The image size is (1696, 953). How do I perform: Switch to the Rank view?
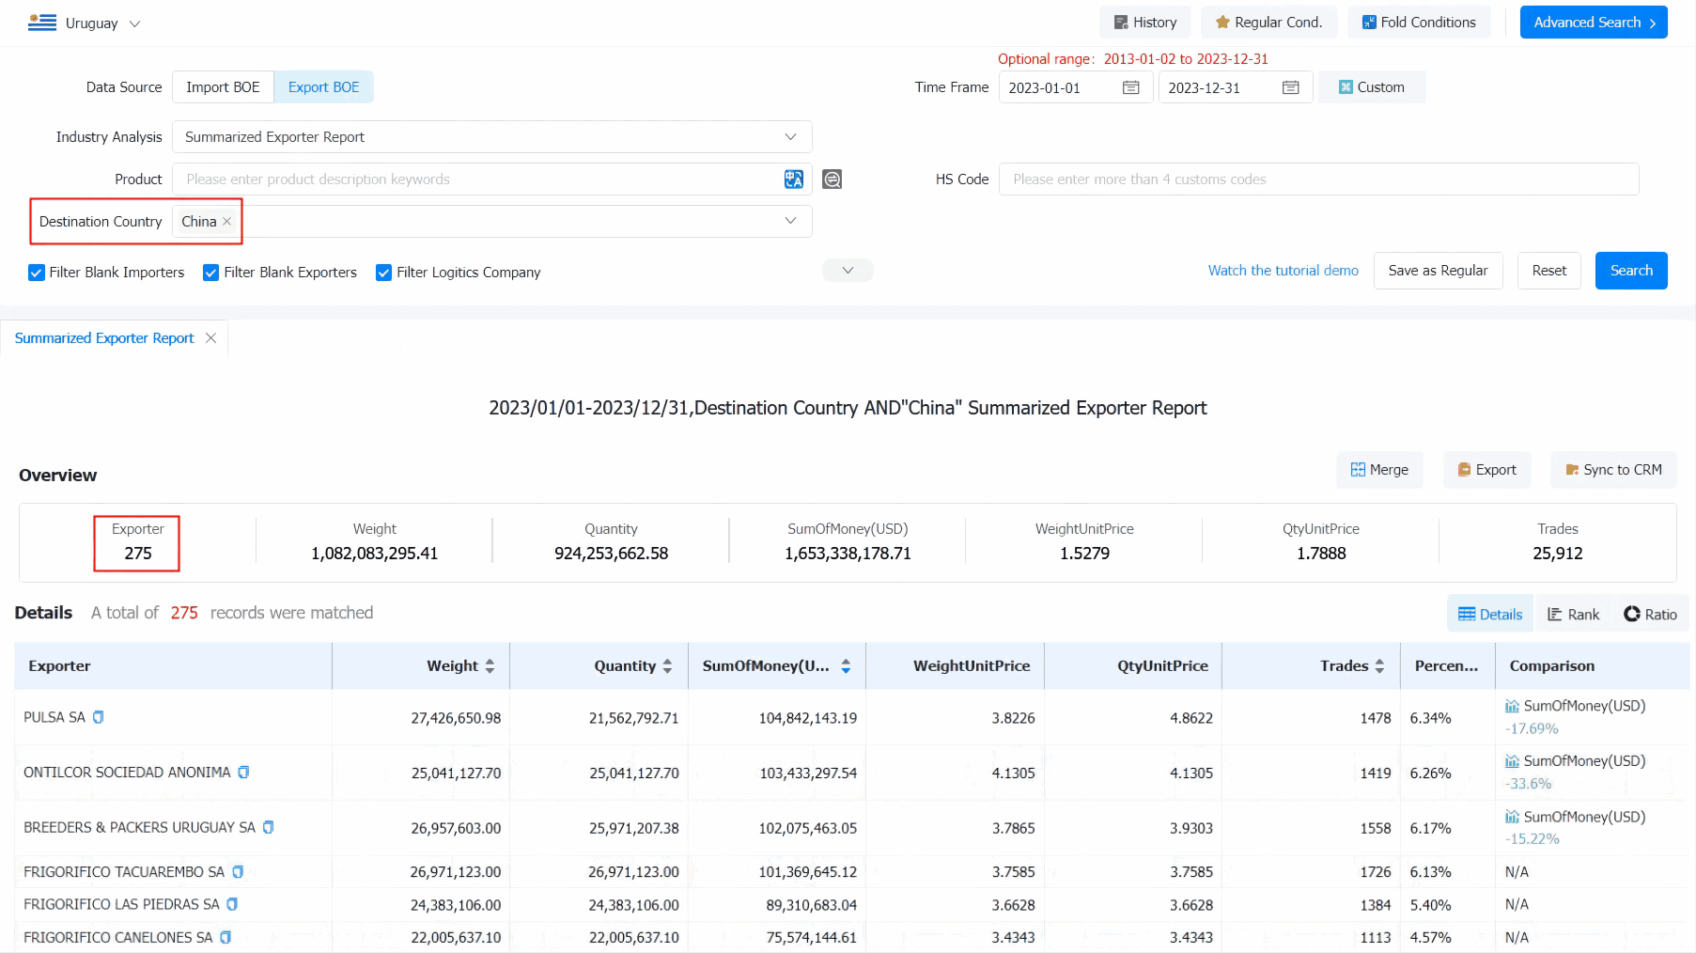pyautogui.click(x=1574, y=615)
